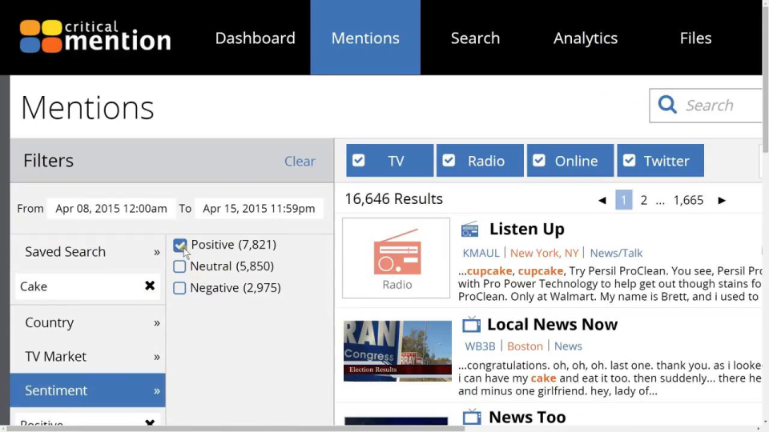
Task: Open the Local News Now mention
Action: pyautogui.click(x=552, y=324)
